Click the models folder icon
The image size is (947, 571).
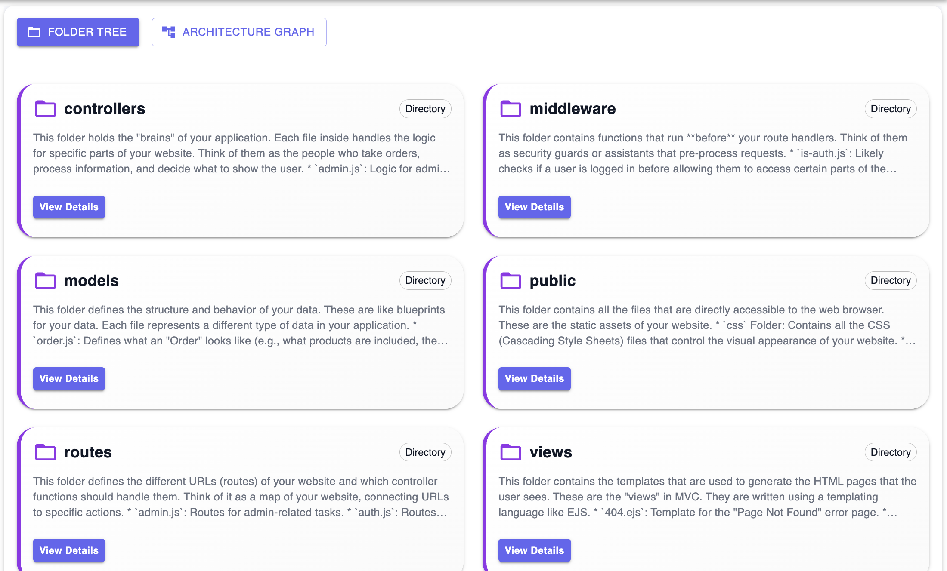45,281
